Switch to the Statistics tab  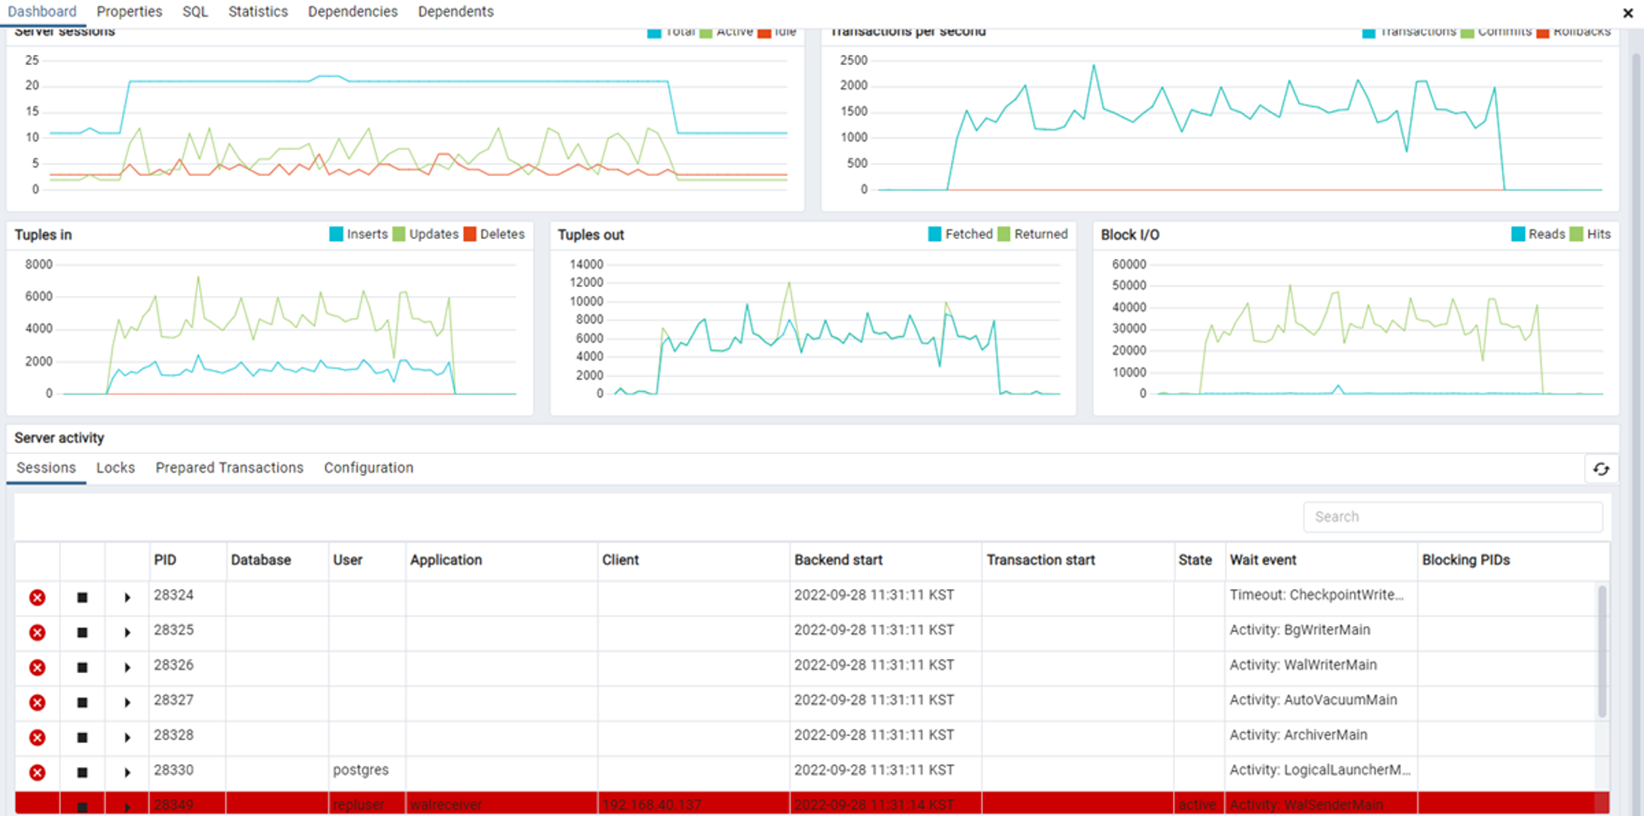click(x=258, y=12)
